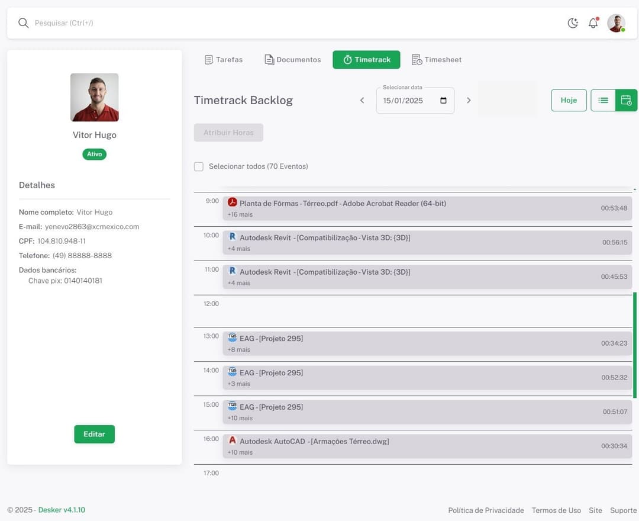Check Selecionar todos (70 Eventos) checkbox
This screenshot has width=639, height=521.
pyautogui.click(x=199, y=167)
